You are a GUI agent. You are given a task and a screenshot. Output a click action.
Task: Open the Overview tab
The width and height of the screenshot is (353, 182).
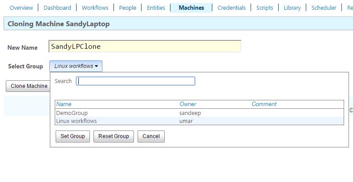21,8
